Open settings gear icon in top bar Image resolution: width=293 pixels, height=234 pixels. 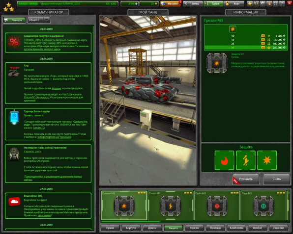click(263, 3)
